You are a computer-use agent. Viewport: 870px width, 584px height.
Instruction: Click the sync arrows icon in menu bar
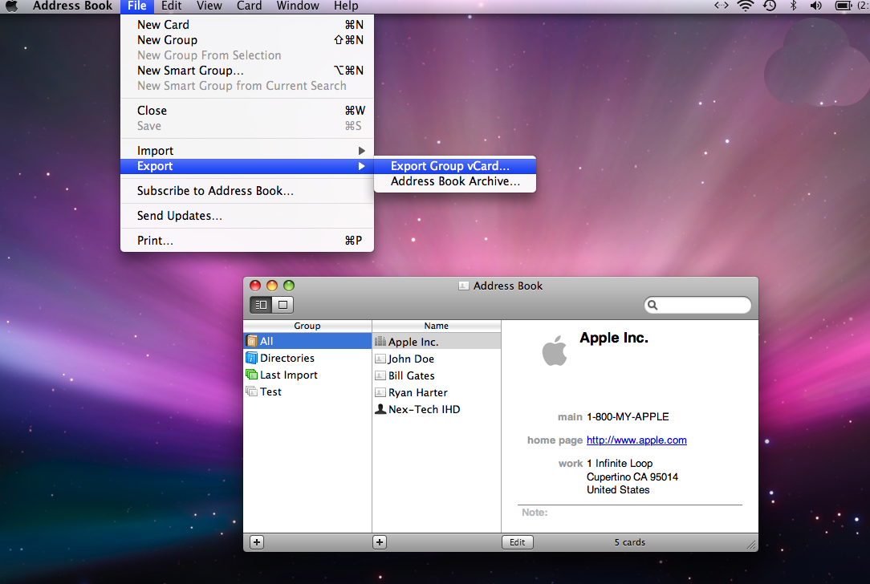click(x=722, y=6)
